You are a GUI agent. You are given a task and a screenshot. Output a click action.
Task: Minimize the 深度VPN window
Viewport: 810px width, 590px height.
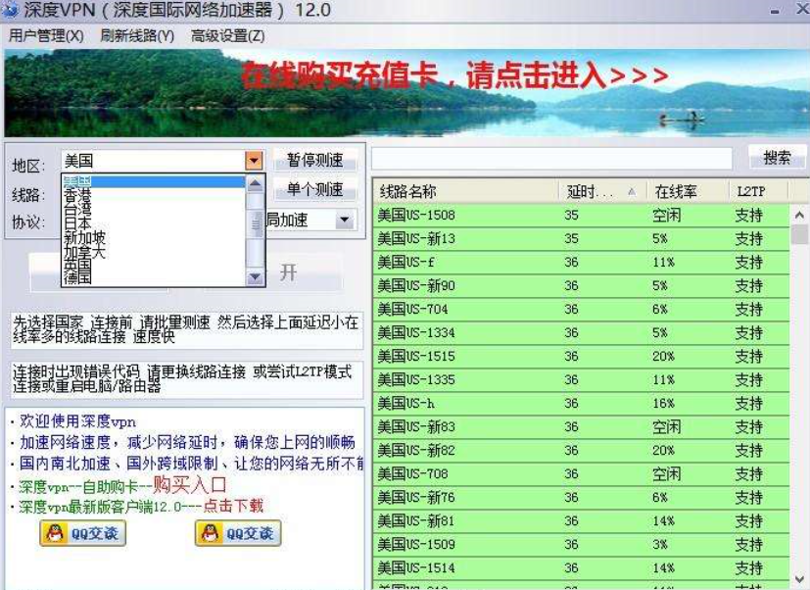[x=775, y=11]
